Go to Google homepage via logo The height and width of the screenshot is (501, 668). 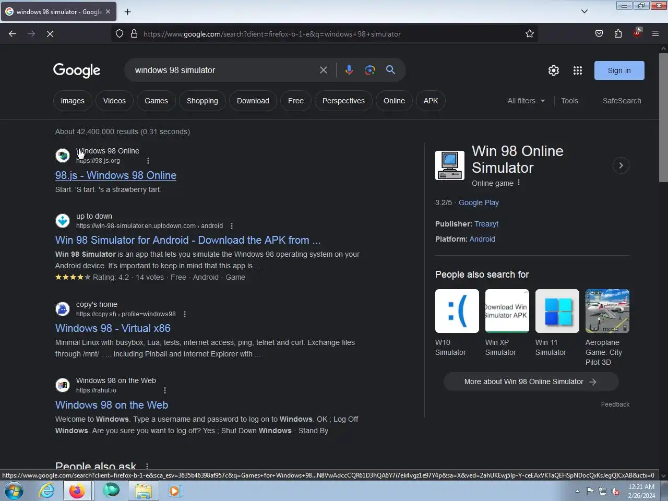coord(77,70)
